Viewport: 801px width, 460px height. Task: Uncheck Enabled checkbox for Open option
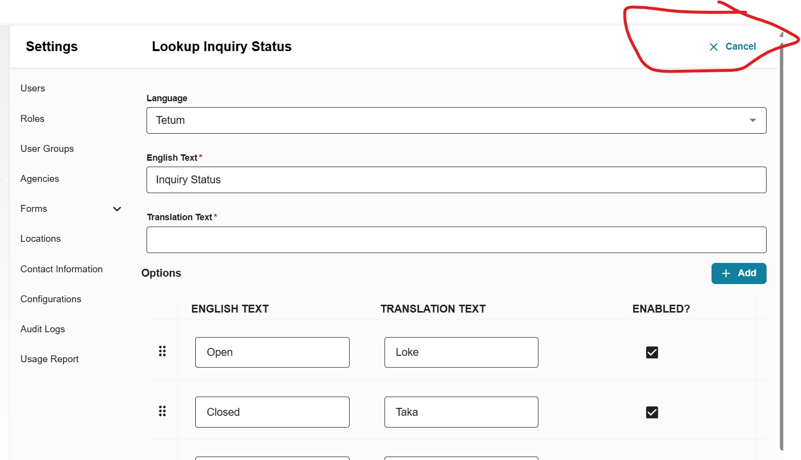[652, 352]
